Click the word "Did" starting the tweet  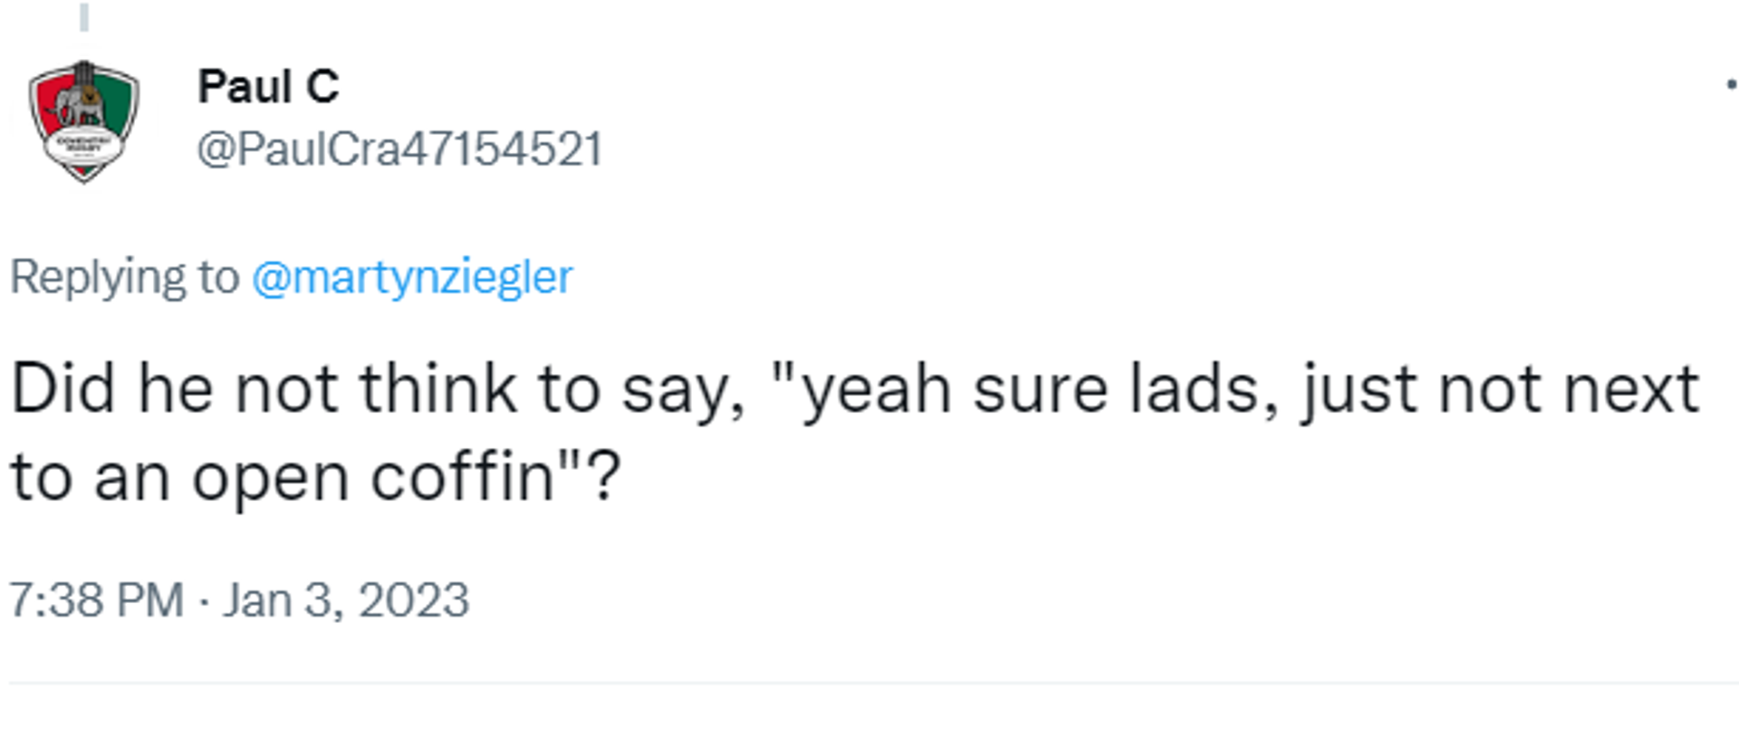pyautogui.click(x=62, y=389)
